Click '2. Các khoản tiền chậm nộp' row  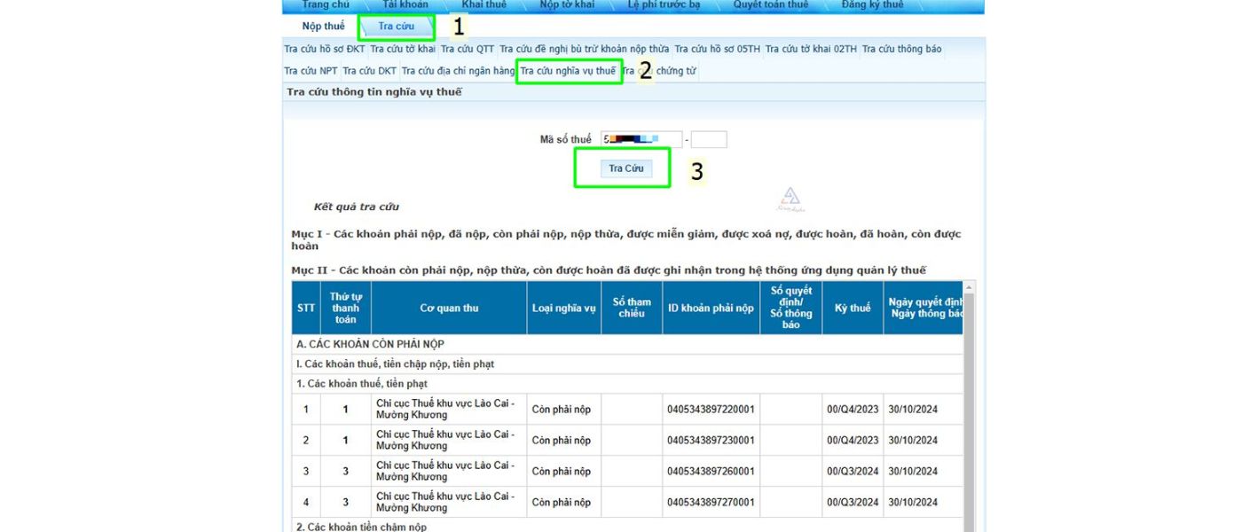point(627,527)
